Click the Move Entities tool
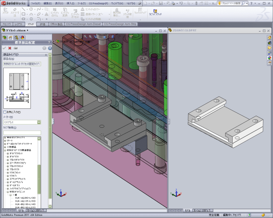The width and height of the screenshot is (273, 218). pos(91,19)
